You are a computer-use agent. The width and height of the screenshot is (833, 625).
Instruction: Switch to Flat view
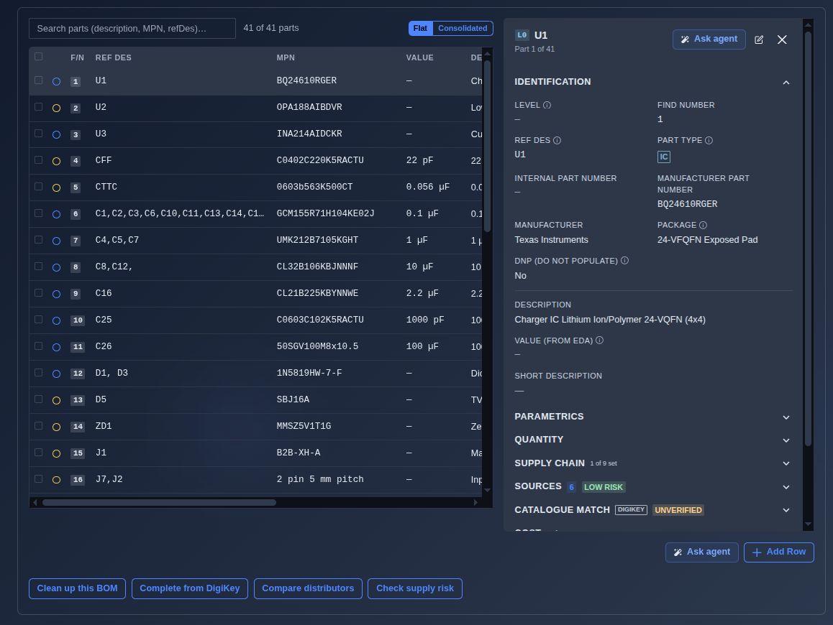(x=420, y=28)
